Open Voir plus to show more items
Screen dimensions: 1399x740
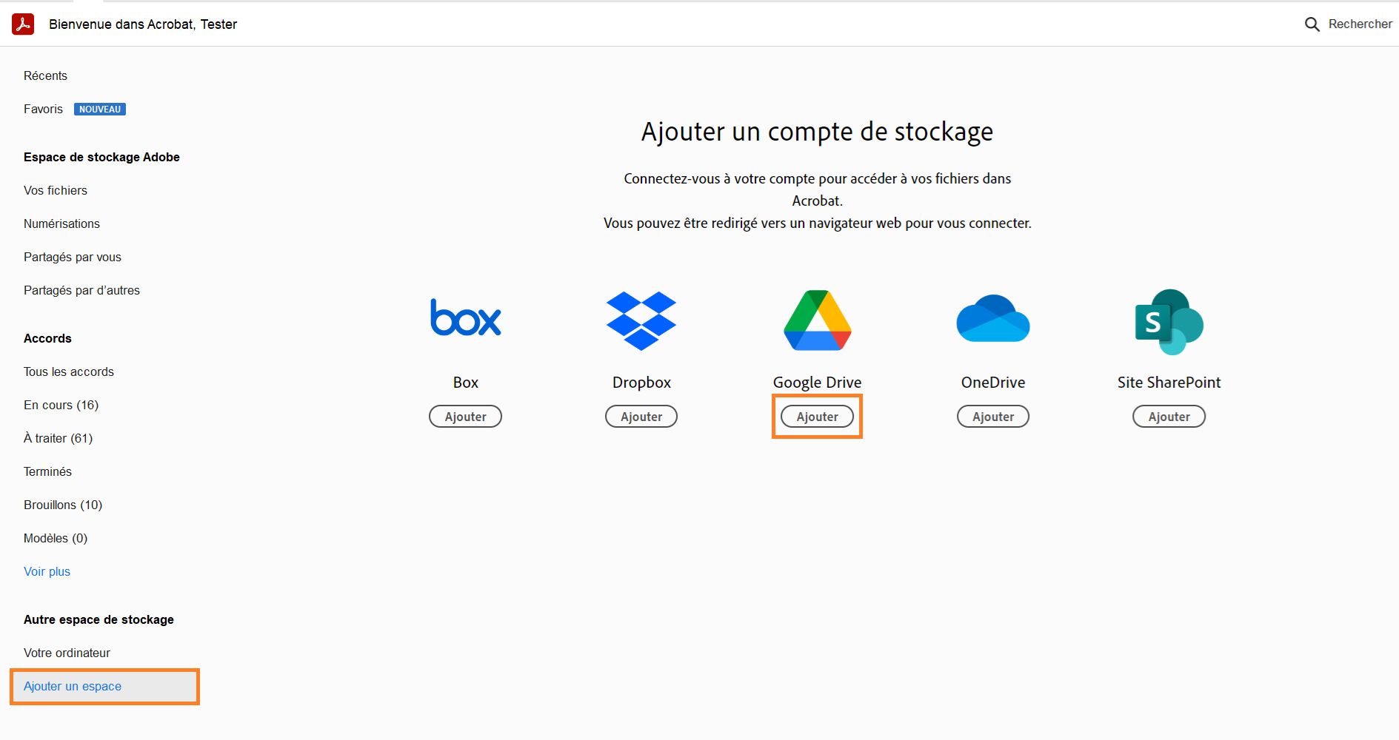point(47,571)
